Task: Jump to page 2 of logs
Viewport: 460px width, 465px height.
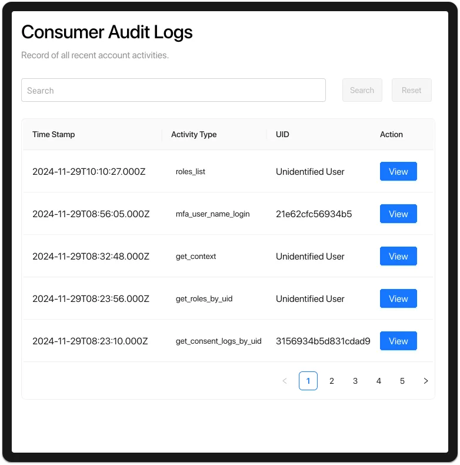Action: 332,381
